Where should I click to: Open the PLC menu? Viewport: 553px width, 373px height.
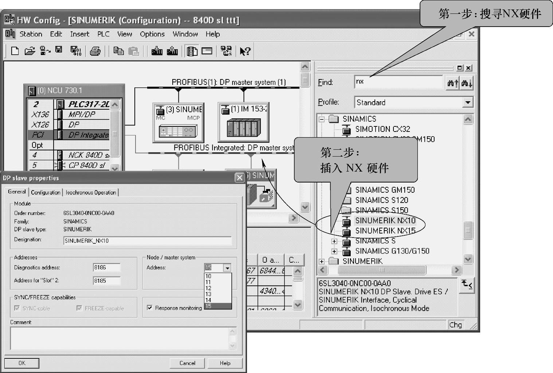(x=103, y=34)
